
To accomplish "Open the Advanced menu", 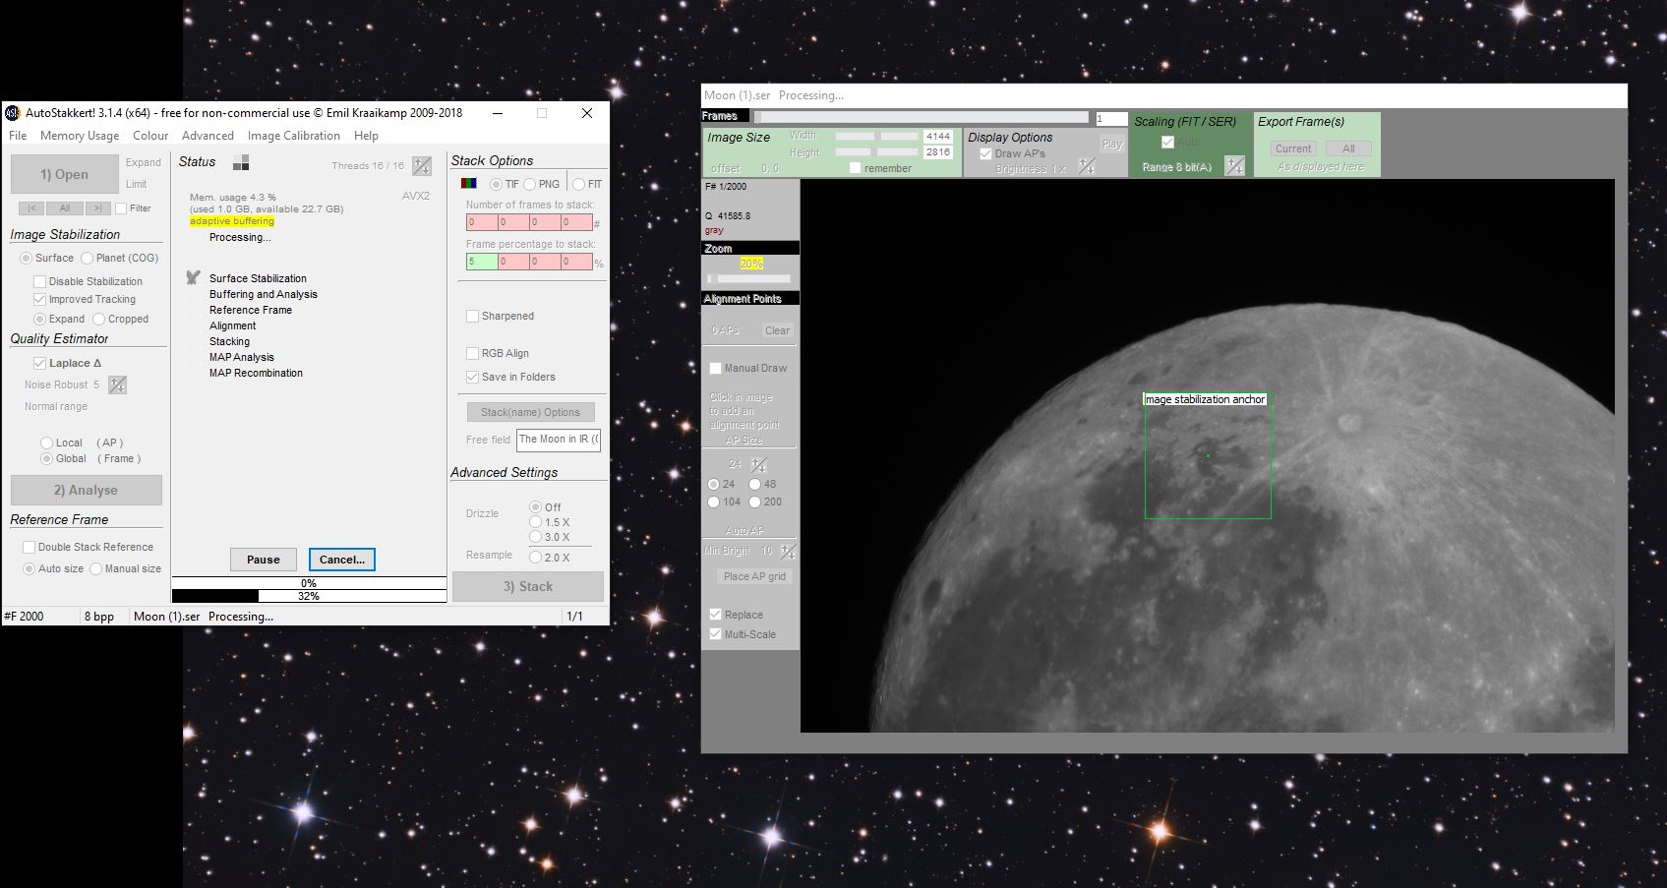I will point(207,135).
